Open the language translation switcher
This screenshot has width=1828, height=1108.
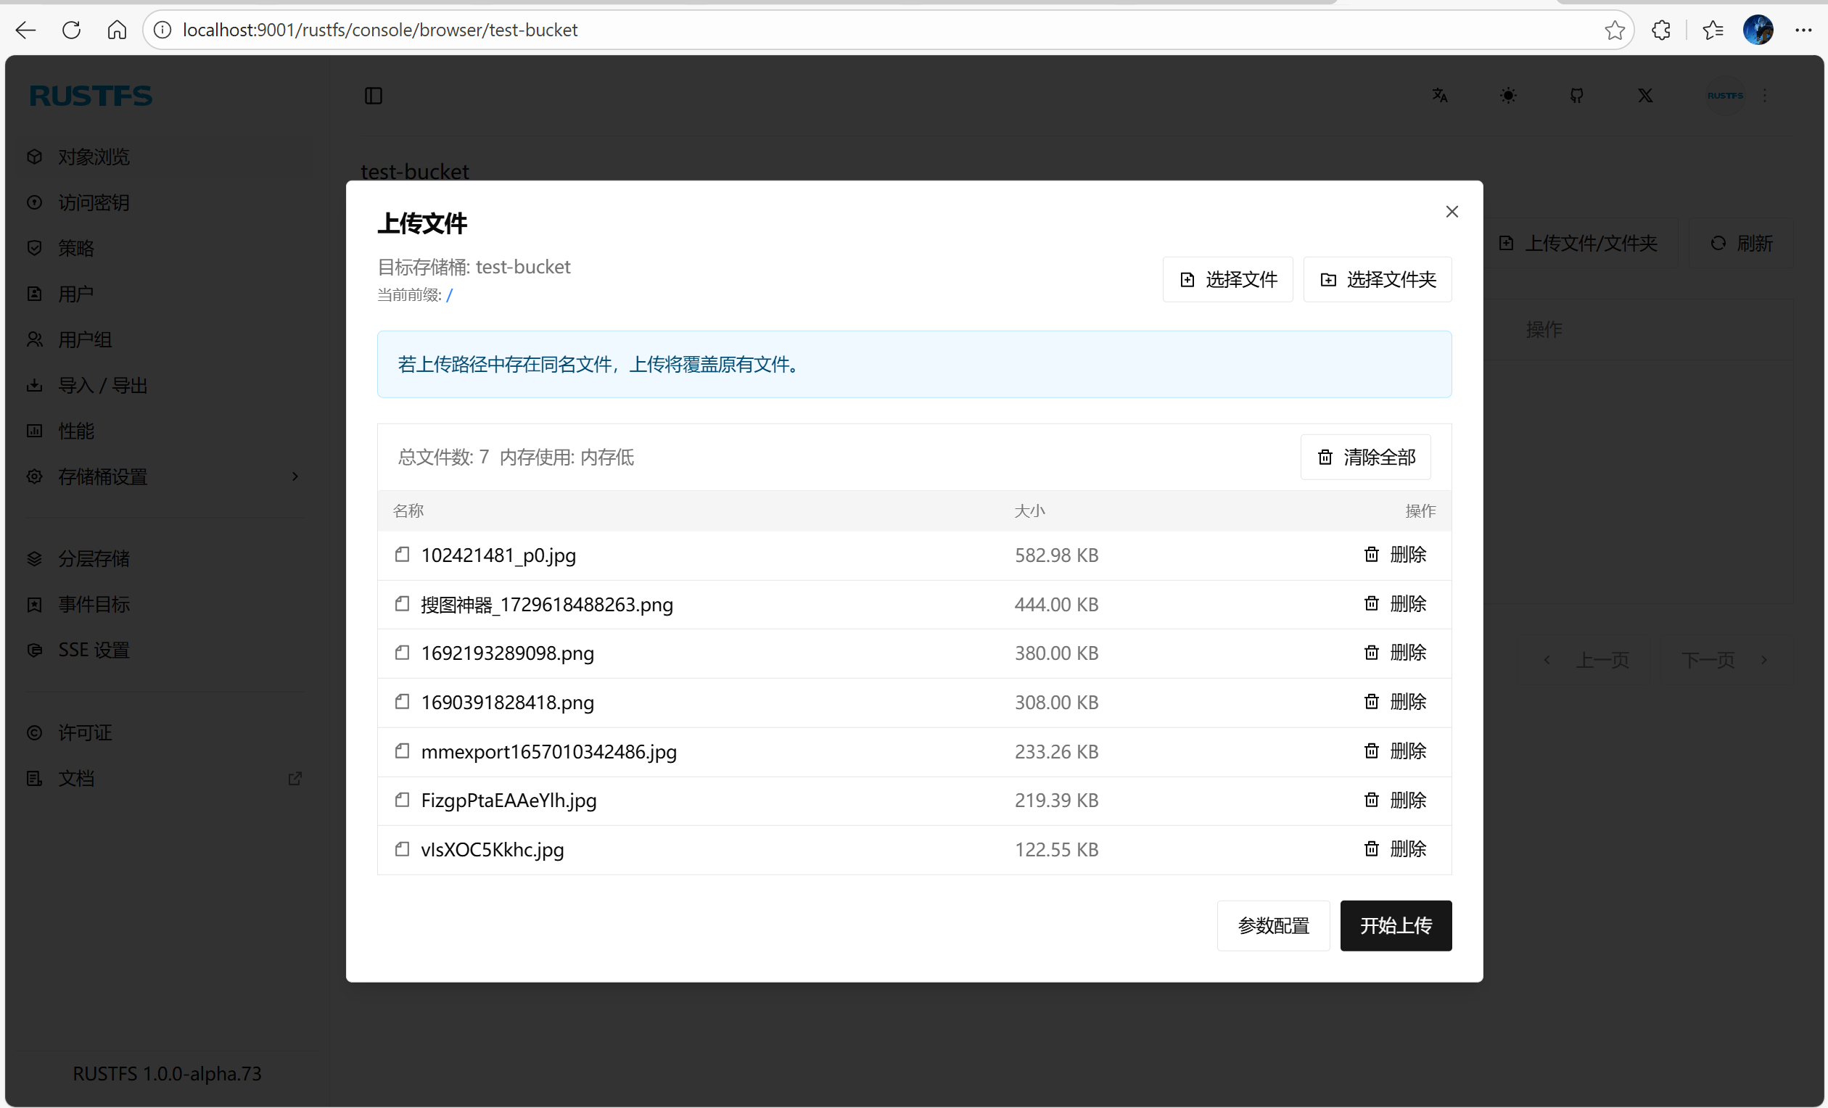(1440, 96)
